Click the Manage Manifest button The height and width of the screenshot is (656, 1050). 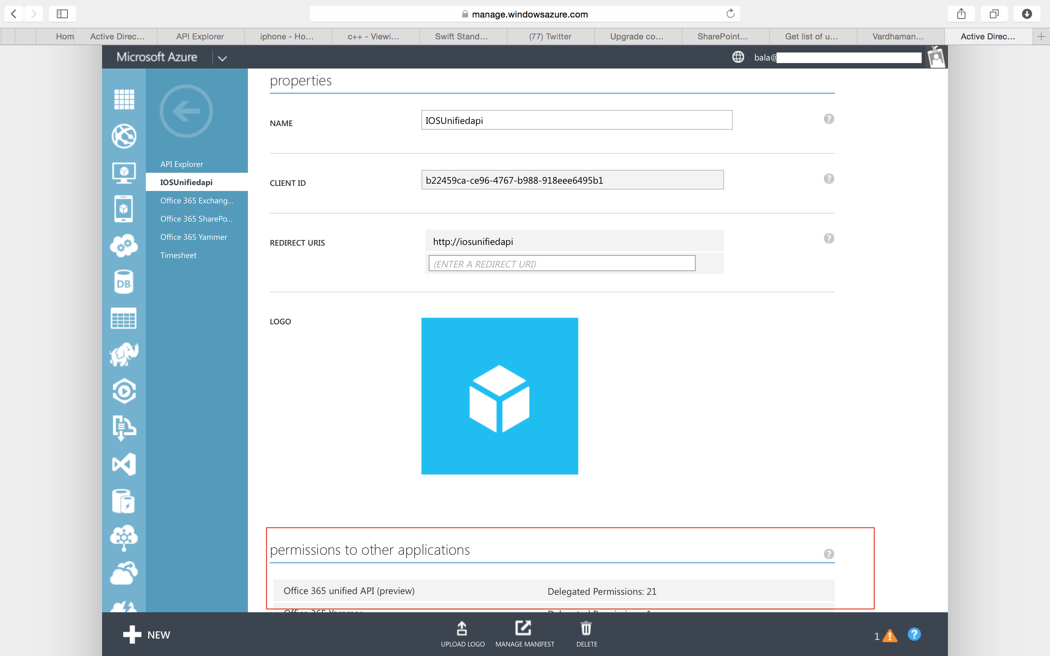524,634
